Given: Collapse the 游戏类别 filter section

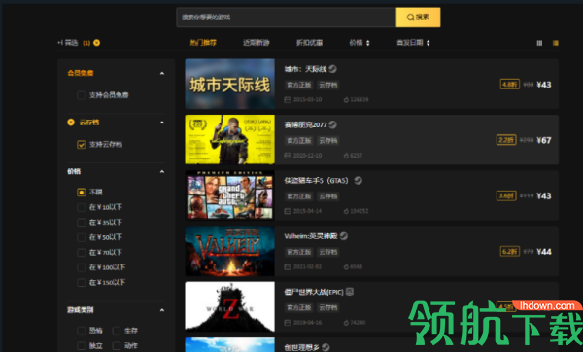Looking at the screenshot, I should point(162,310).
